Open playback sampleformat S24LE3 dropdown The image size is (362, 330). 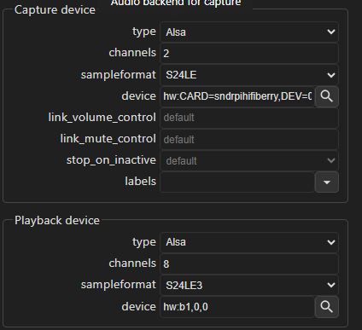tap(249, 285)
